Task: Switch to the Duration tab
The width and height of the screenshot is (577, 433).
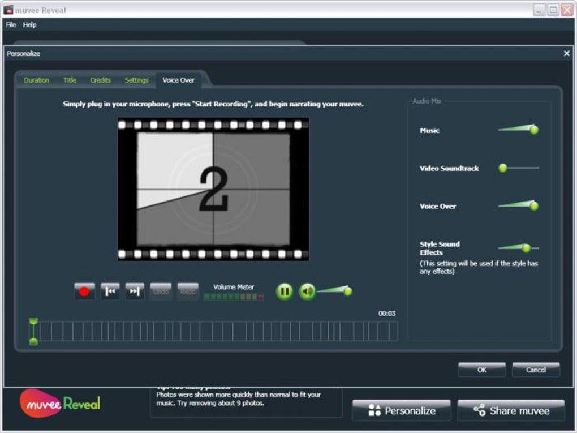Action: 36,80
